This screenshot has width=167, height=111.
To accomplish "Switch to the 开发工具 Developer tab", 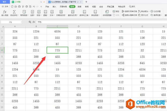I will pos(110,7).
